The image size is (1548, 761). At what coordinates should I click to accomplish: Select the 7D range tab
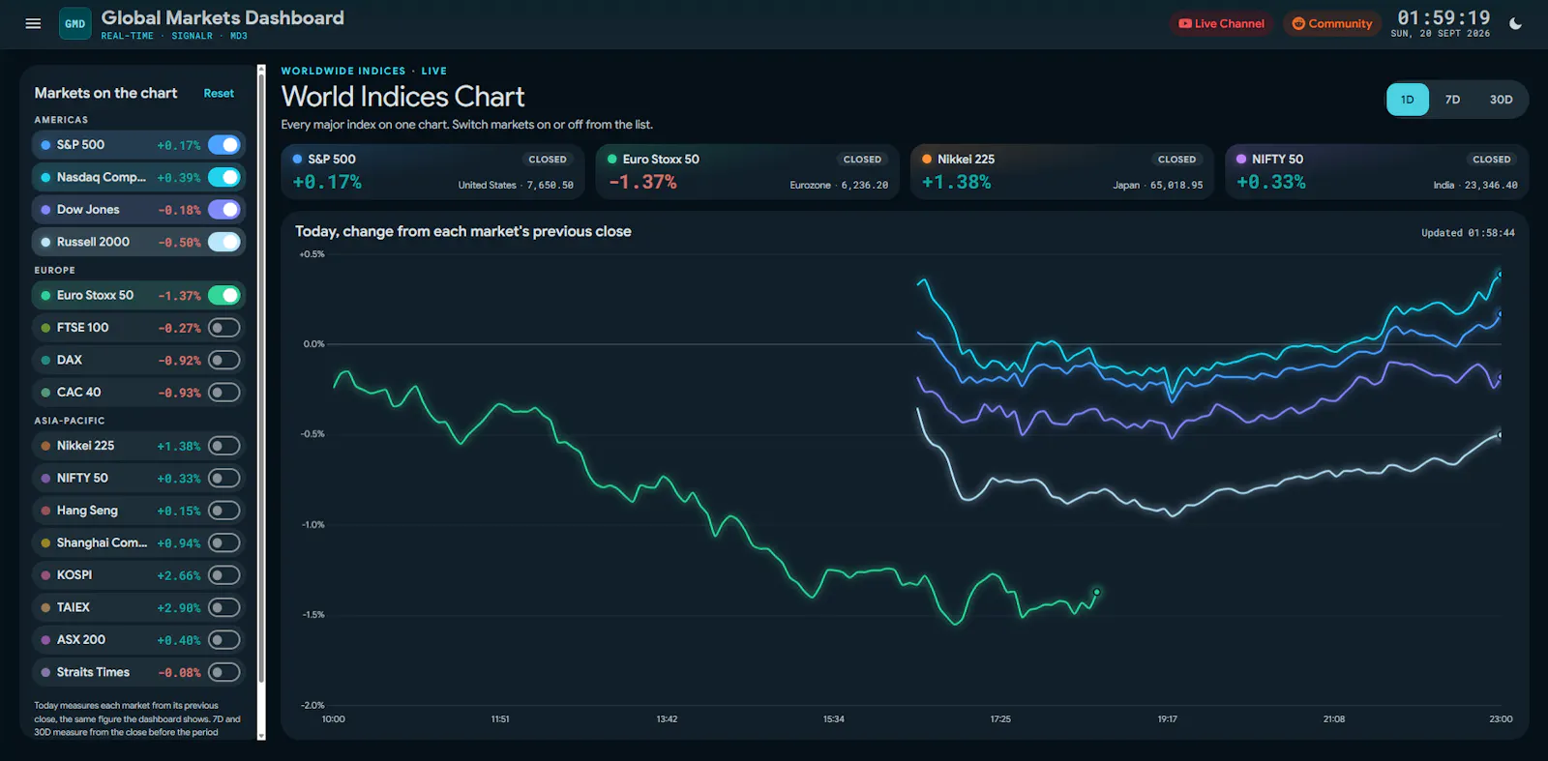pyautogui.click(x=1452, y=100)
